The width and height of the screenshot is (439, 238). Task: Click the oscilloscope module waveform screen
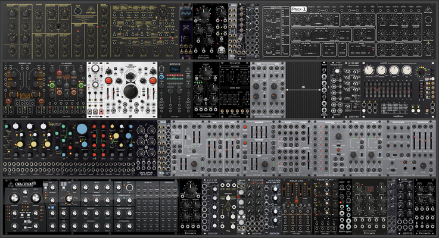pos(186,14)
